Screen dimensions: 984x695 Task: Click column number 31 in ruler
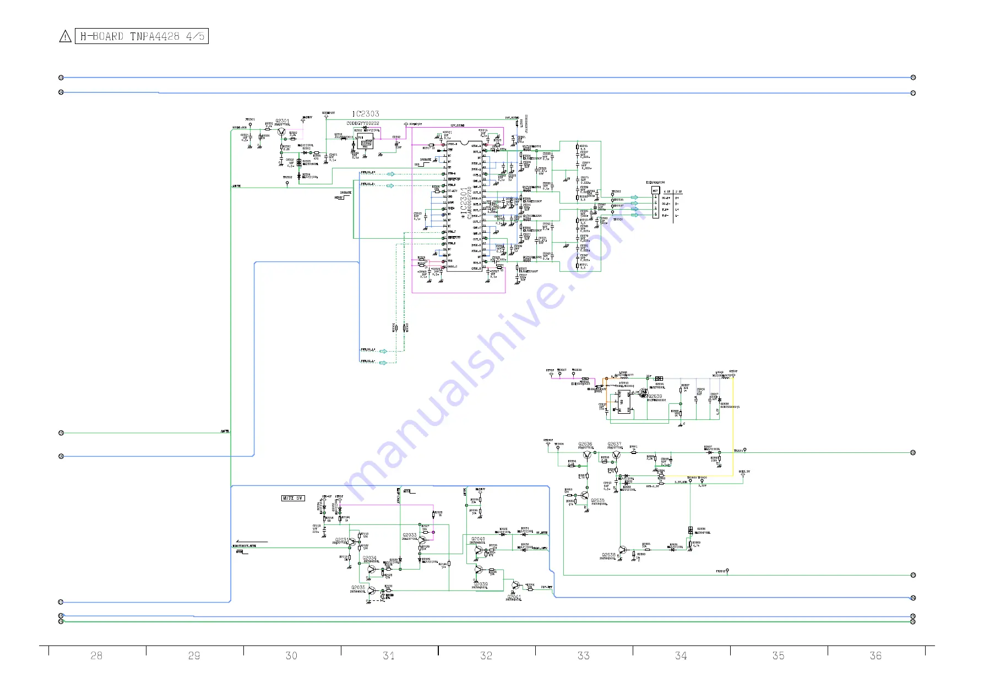click(389, 655)
